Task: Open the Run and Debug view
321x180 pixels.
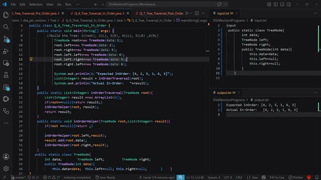Action: click(x=6, y=51)
